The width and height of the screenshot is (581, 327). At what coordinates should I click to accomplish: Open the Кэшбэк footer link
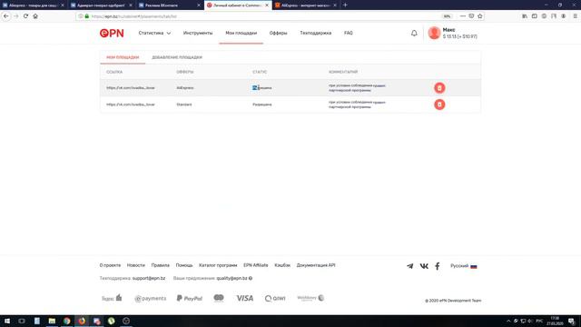(282, 265)
